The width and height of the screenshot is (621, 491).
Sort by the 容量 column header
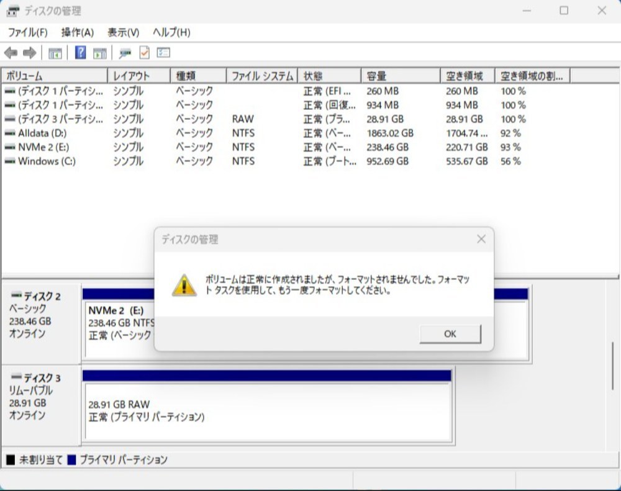coord(401,76)
